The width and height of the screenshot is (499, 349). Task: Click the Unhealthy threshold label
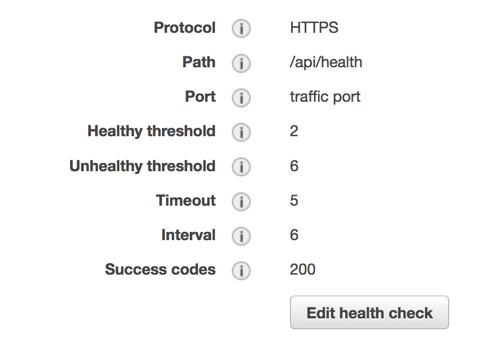click(x=143, y=166)
